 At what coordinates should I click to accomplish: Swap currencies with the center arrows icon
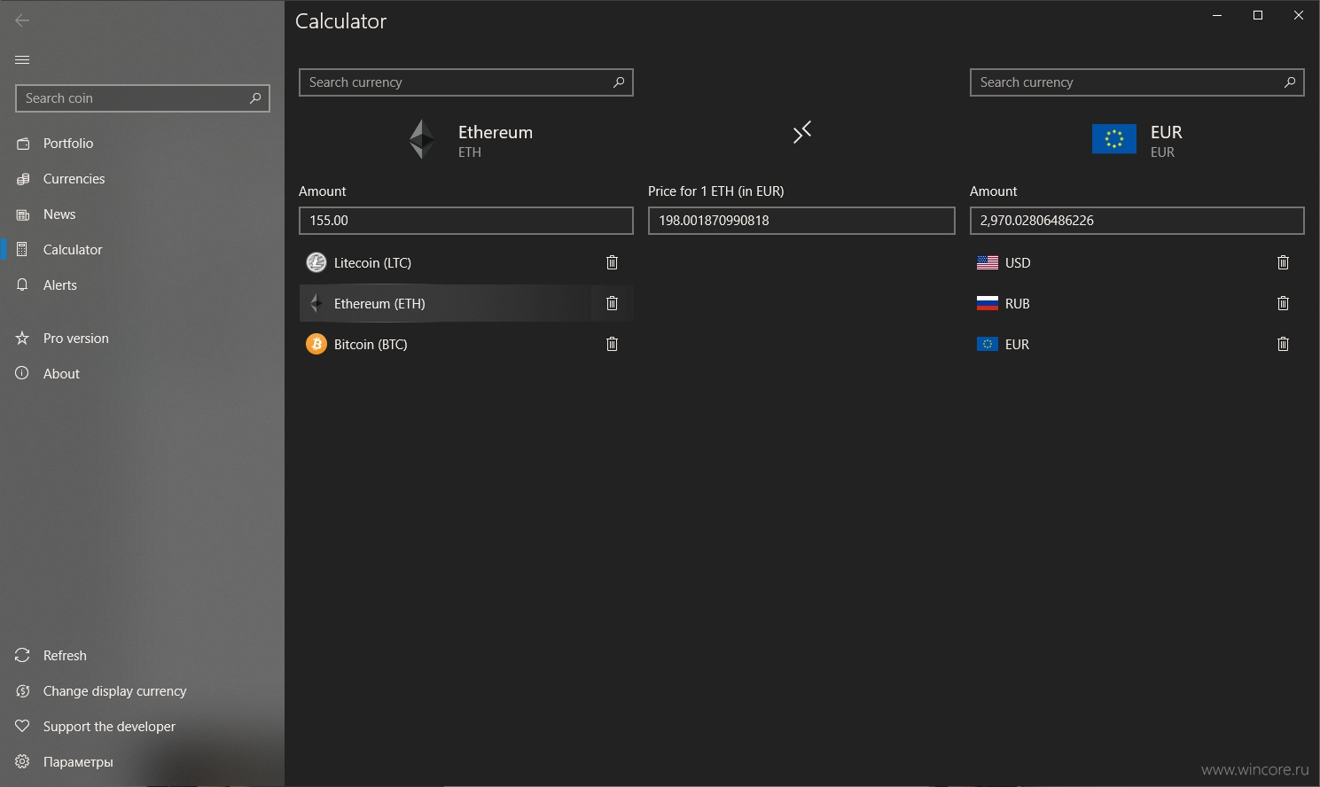[x=801, y=133]
